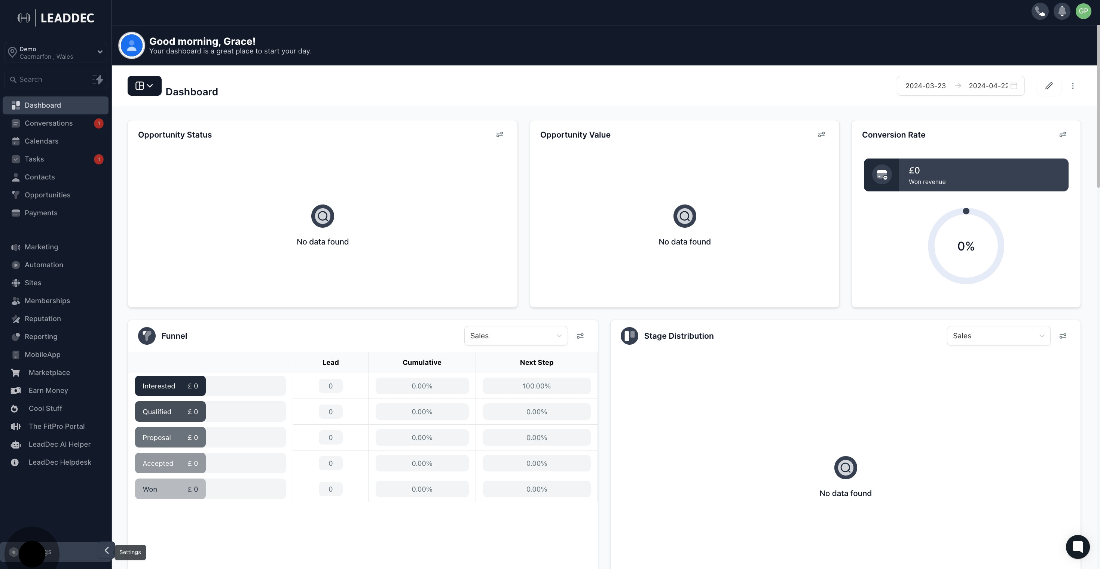Click the Tasks notification badge
The image size is (1100, 569).
(99, 159)
